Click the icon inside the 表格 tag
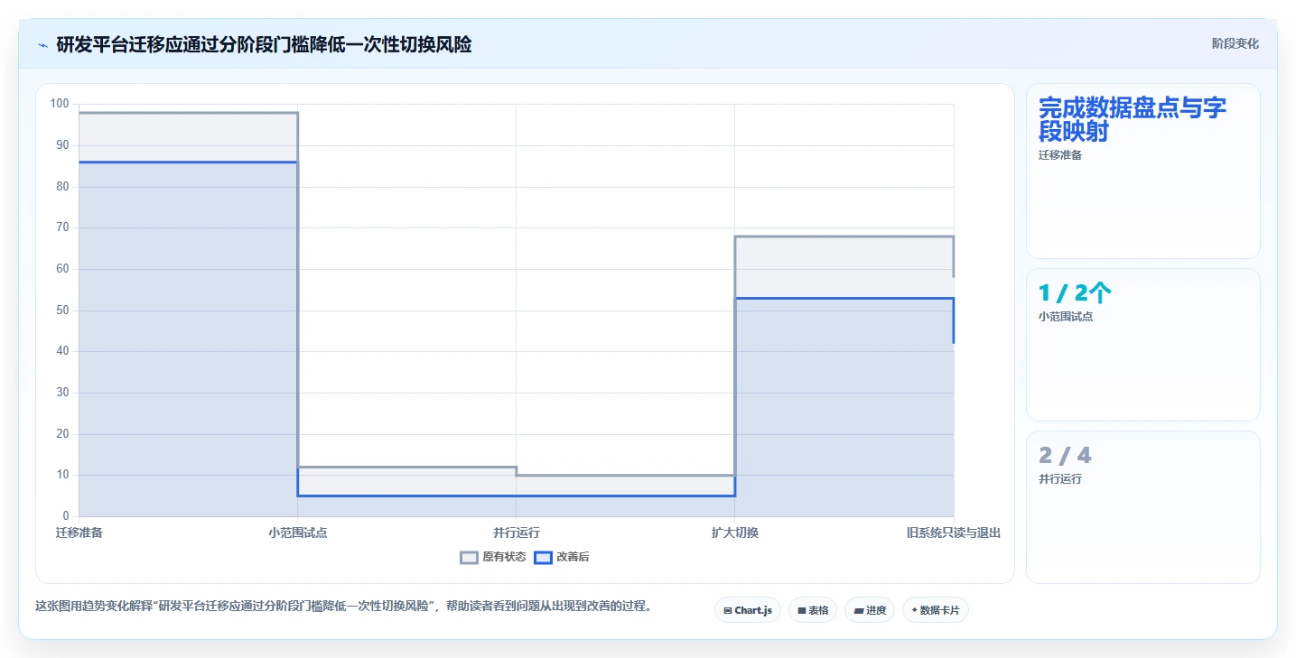Screen dimensions: 1296x658 801,611
